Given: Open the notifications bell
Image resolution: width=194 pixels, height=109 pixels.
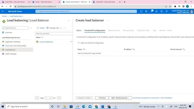Looking at the screenshot, I should [x=152, y=11].
